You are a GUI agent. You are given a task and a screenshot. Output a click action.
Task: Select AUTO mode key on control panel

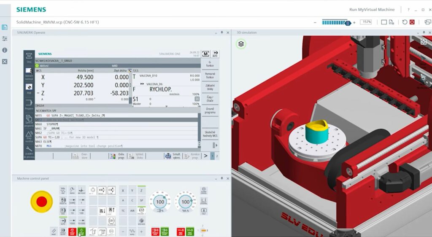pos(63,221)
